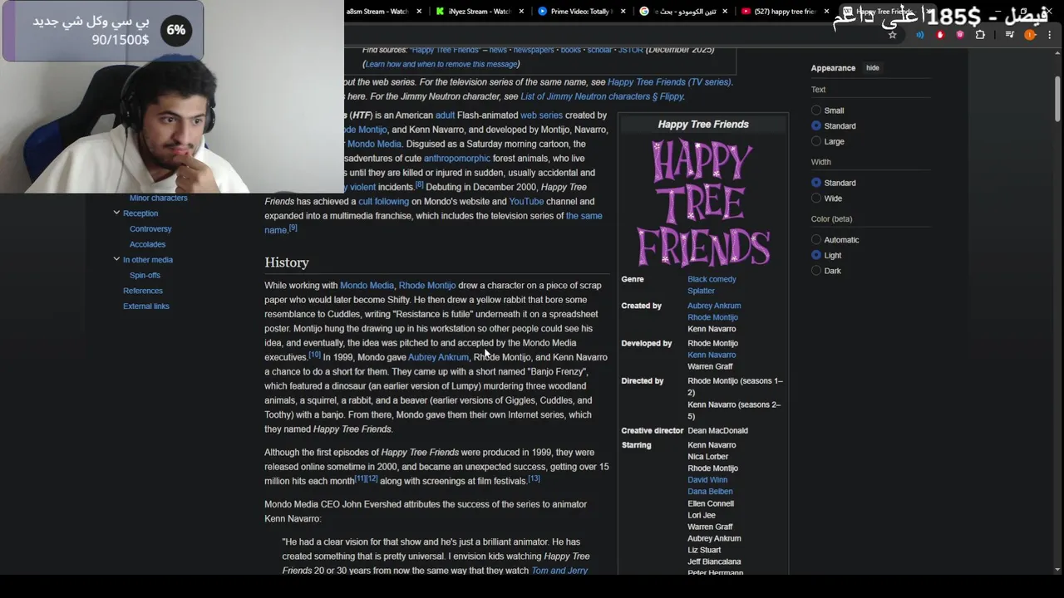The image size is (1064, 598).
Task: Open the orange browser profile avatar
Action: tap(1030, 35)
